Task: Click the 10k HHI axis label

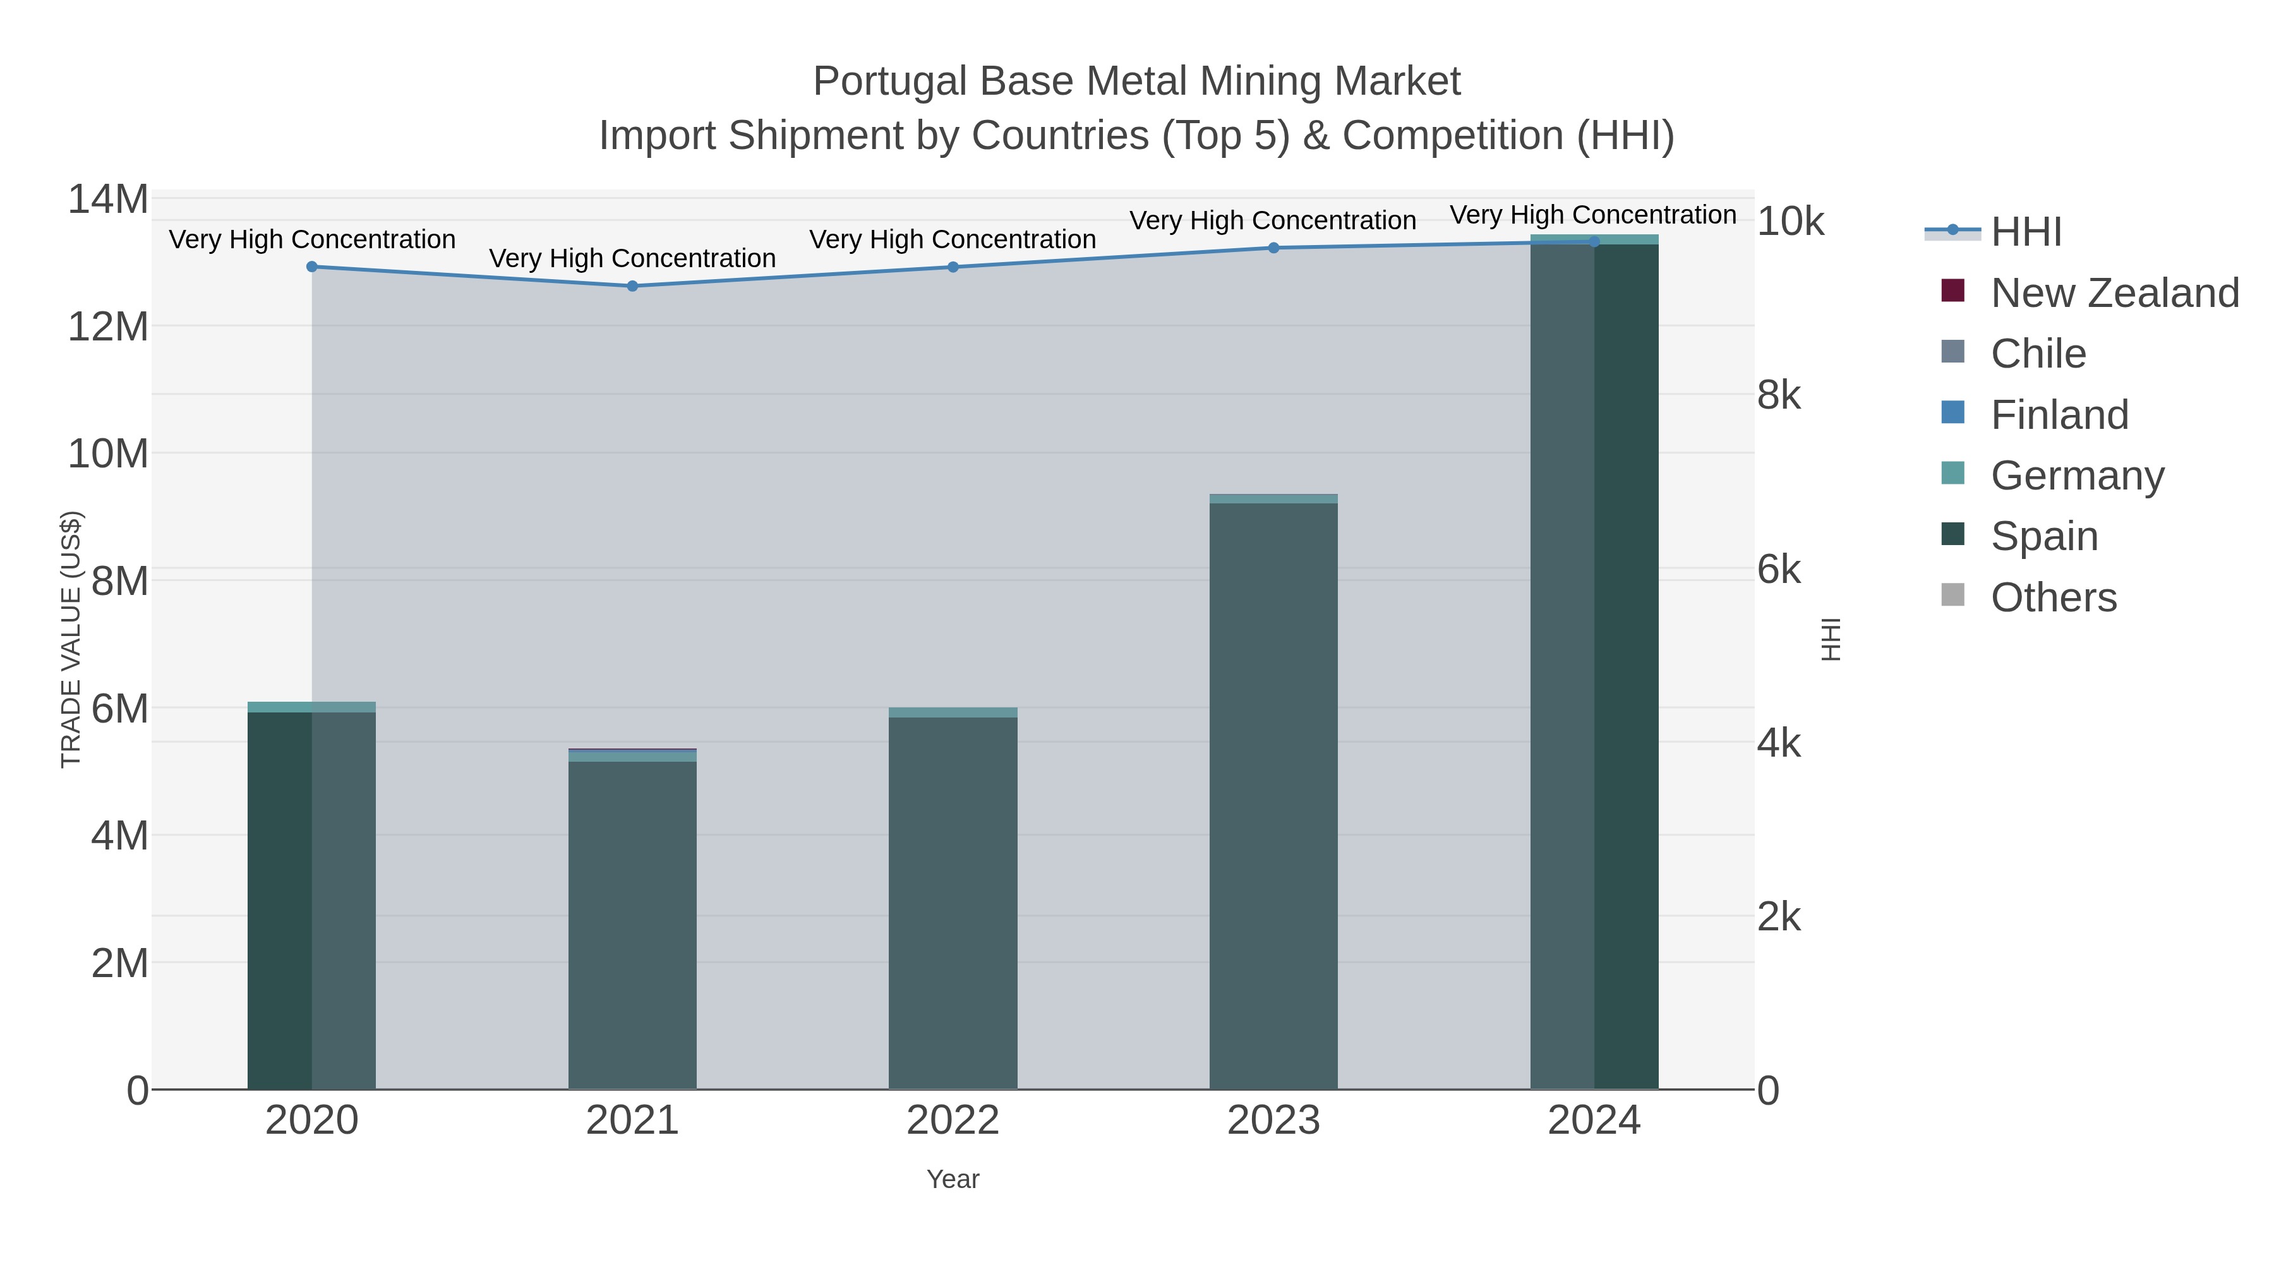Action: click(x=1790, y=222)
